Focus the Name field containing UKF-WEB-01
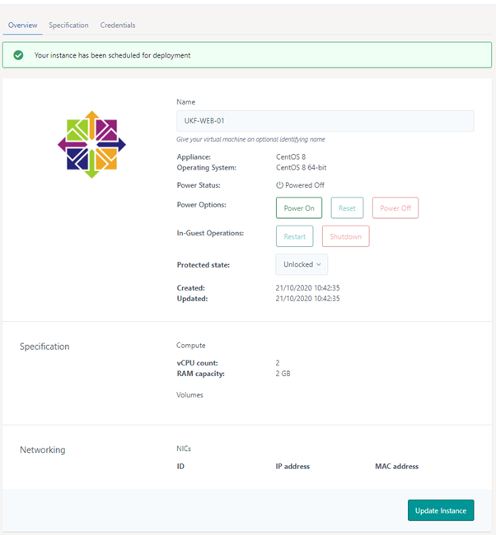Image resolution: width=496 pixels, height=535 pixels. (325, 121)
